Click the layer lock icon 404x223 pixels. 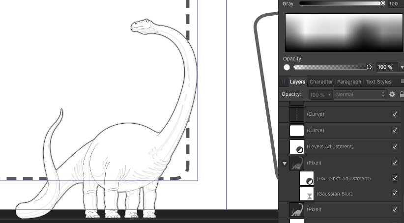pos(402,94)
